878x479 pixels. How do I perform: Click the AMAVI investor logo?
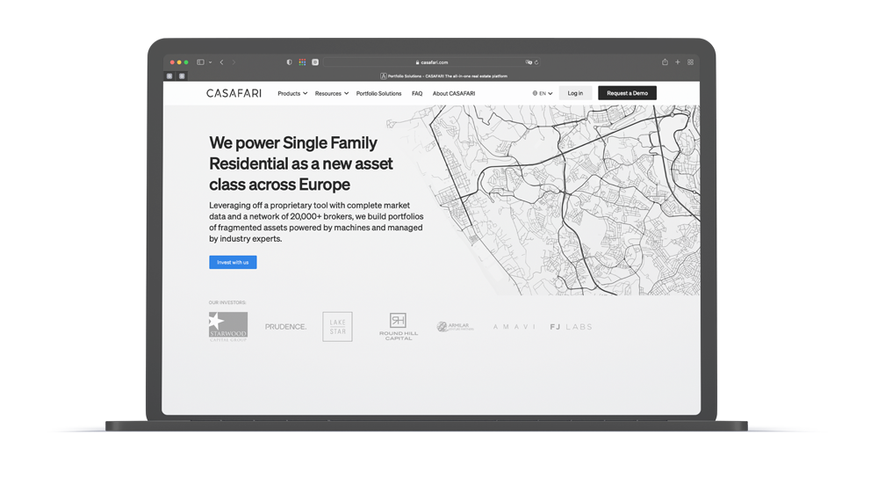[514, 327]
